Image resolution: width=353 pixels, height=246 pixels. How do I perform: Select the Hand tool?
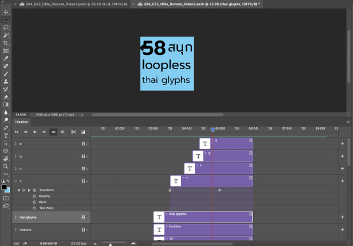coord(6,159)
